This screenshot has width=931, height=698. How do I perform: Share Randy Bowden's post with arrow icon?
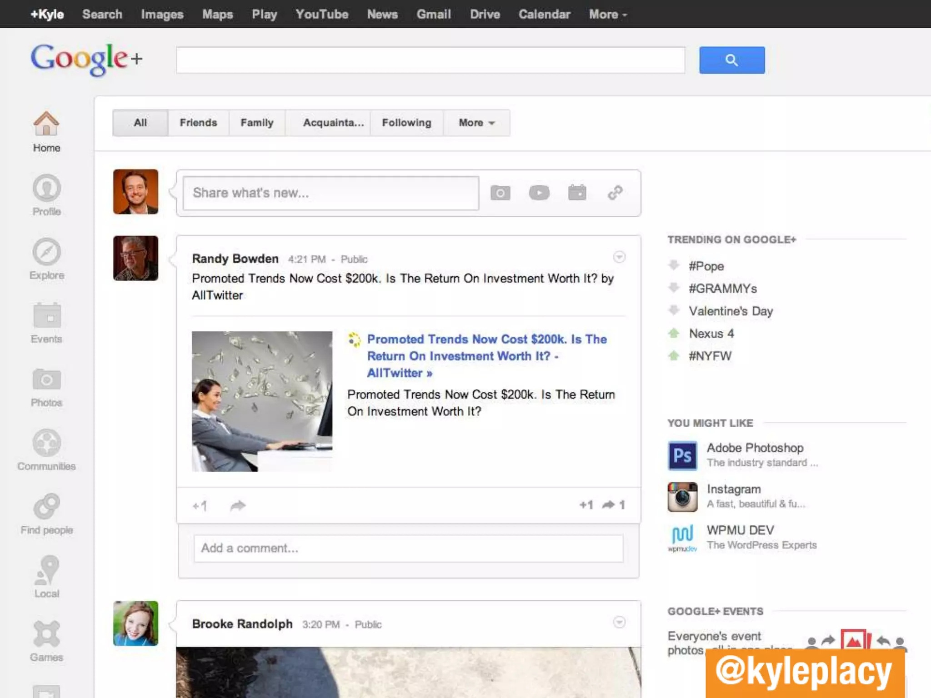(x=238, y=505)
